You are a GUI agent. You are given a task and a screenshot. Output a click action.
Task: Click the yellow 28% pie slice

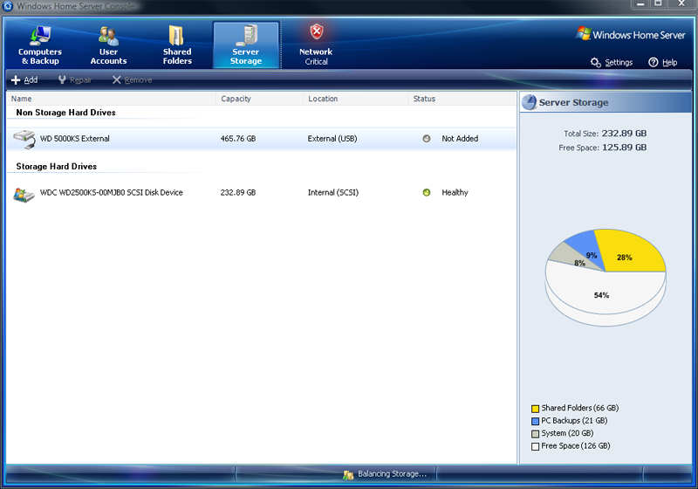point(632,251)
